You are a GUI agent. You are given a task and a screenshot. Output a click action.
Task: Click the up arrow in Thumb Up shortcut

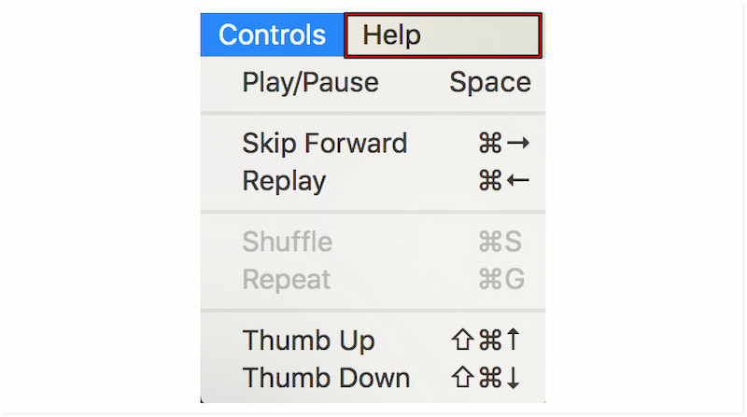[x=513, y=341]
